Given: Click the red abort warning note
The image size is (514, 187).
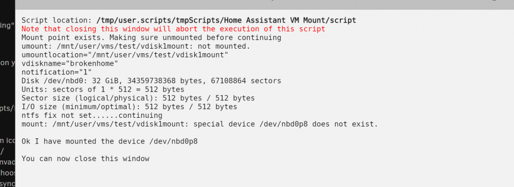Looking at the screenshot, I should click(x=173, y=29).
